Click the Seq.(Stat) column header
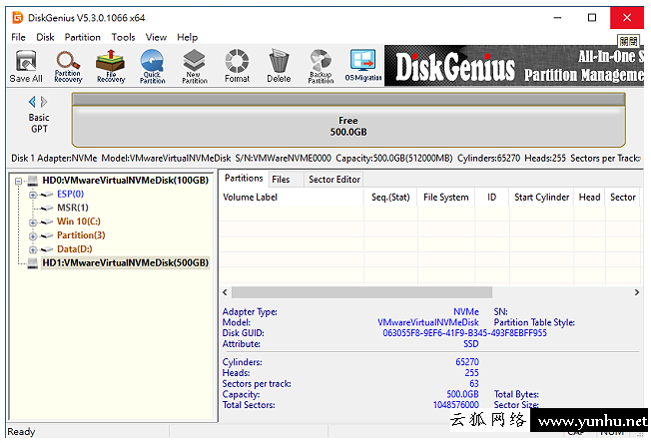The image size is (651, 443). pyautogui.click(x=390, y=198)
